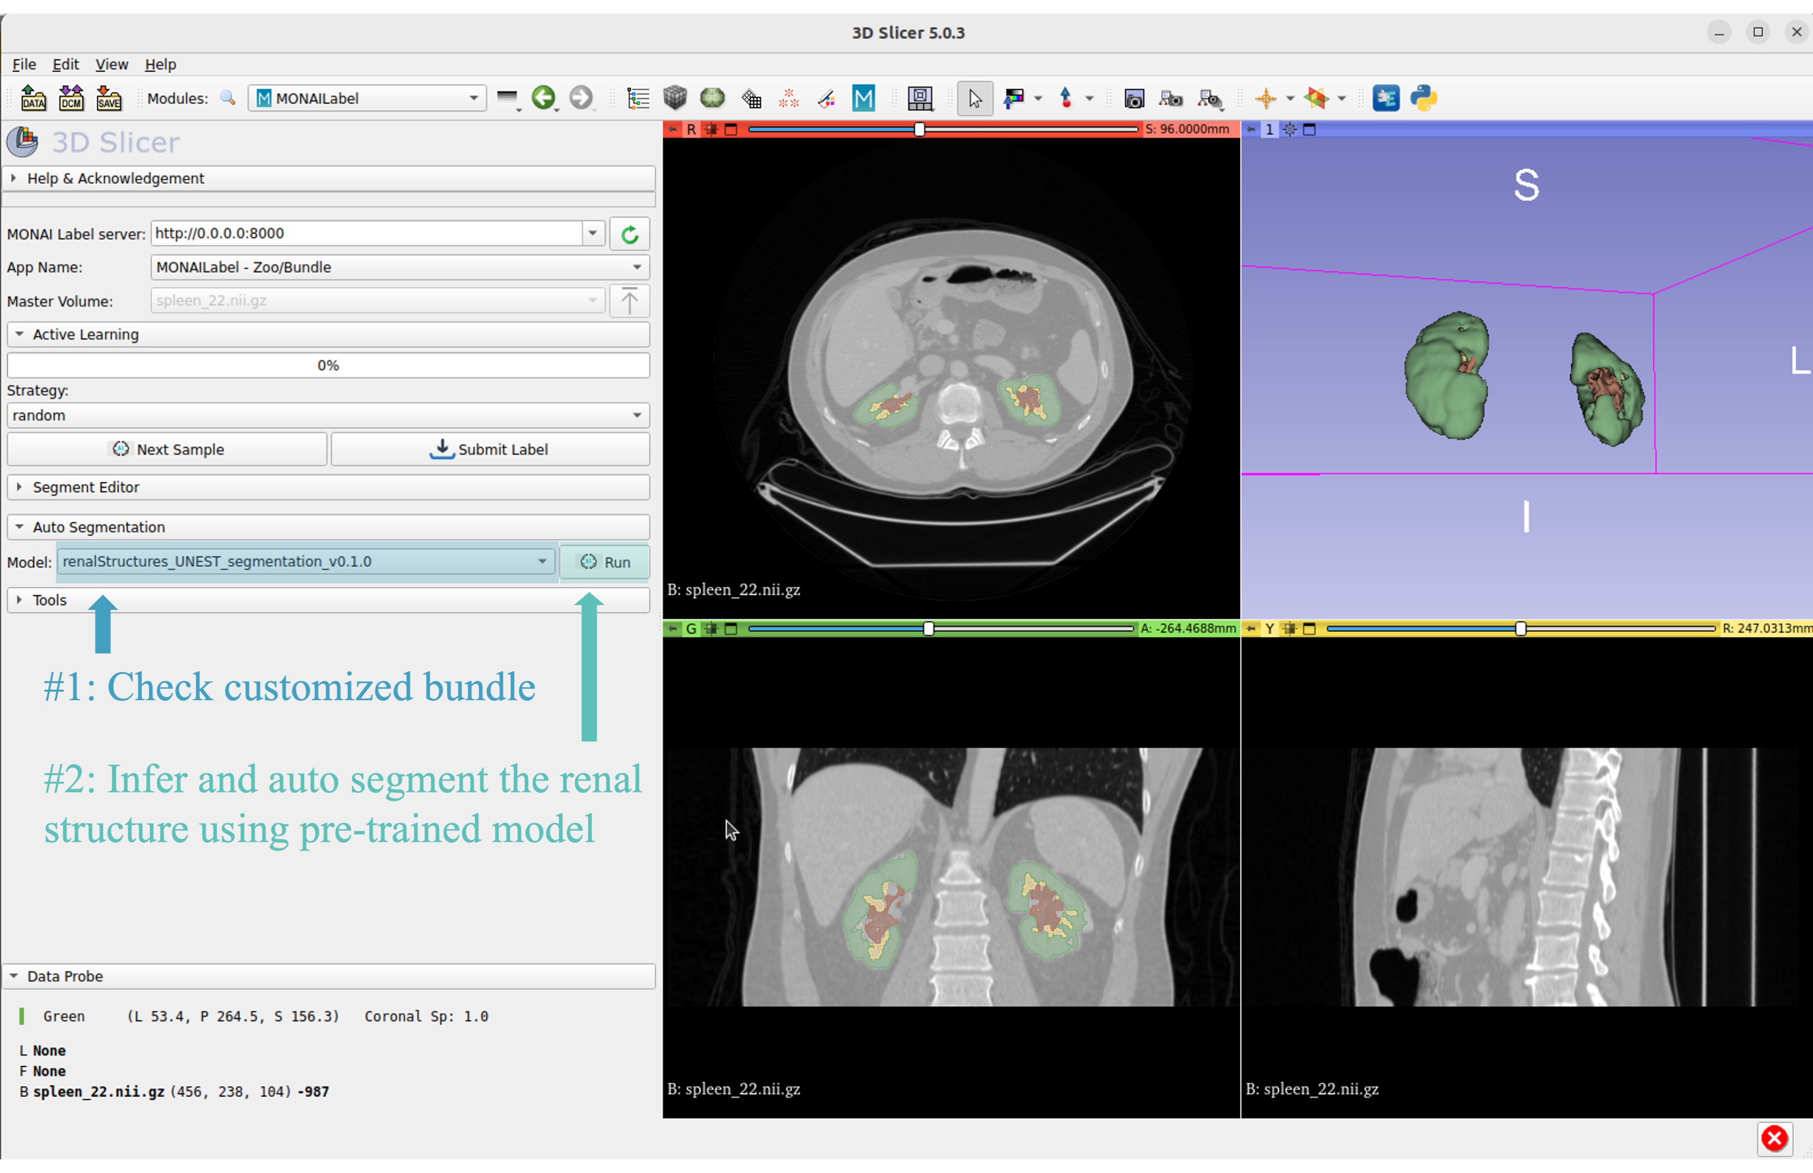Collapse the Active Learning section
1813x1173 pixels.
[x=328, y=334]
